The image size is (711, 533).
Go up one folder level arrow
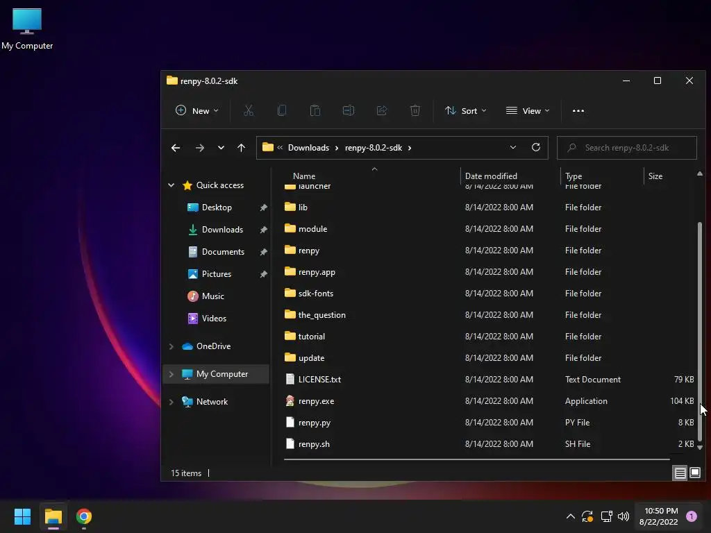[x=241, y=148]
